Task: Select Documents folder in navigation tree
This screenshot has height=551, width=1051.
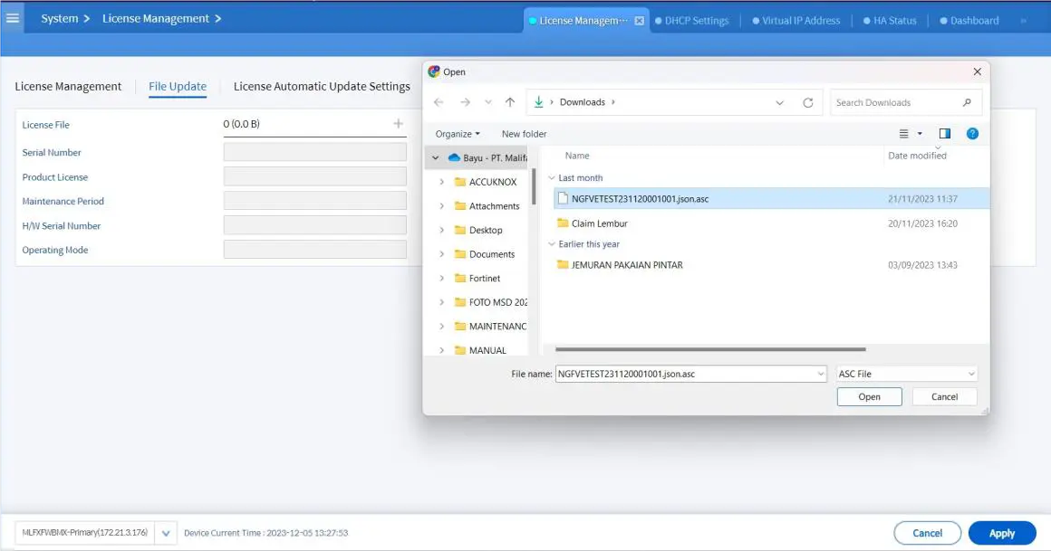Action: pyautogui.click(x=485, y=254)
